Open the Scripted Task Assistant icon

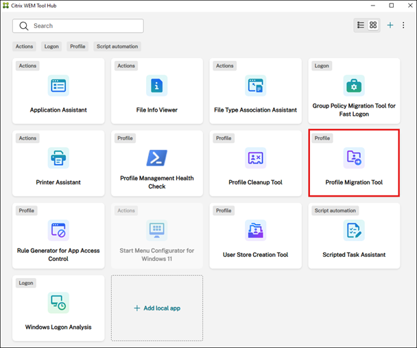click(354, 230)
